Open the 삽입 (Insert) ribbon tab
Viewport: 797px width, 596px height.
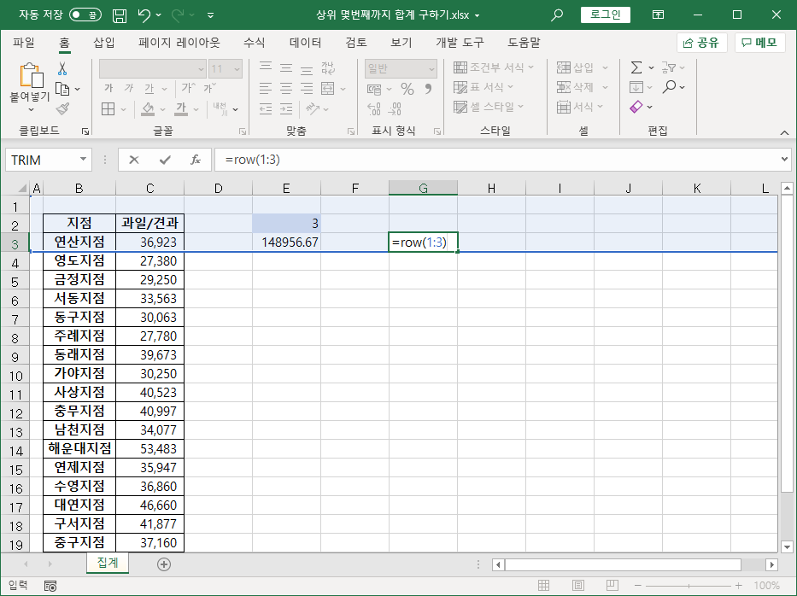point(104,43)
